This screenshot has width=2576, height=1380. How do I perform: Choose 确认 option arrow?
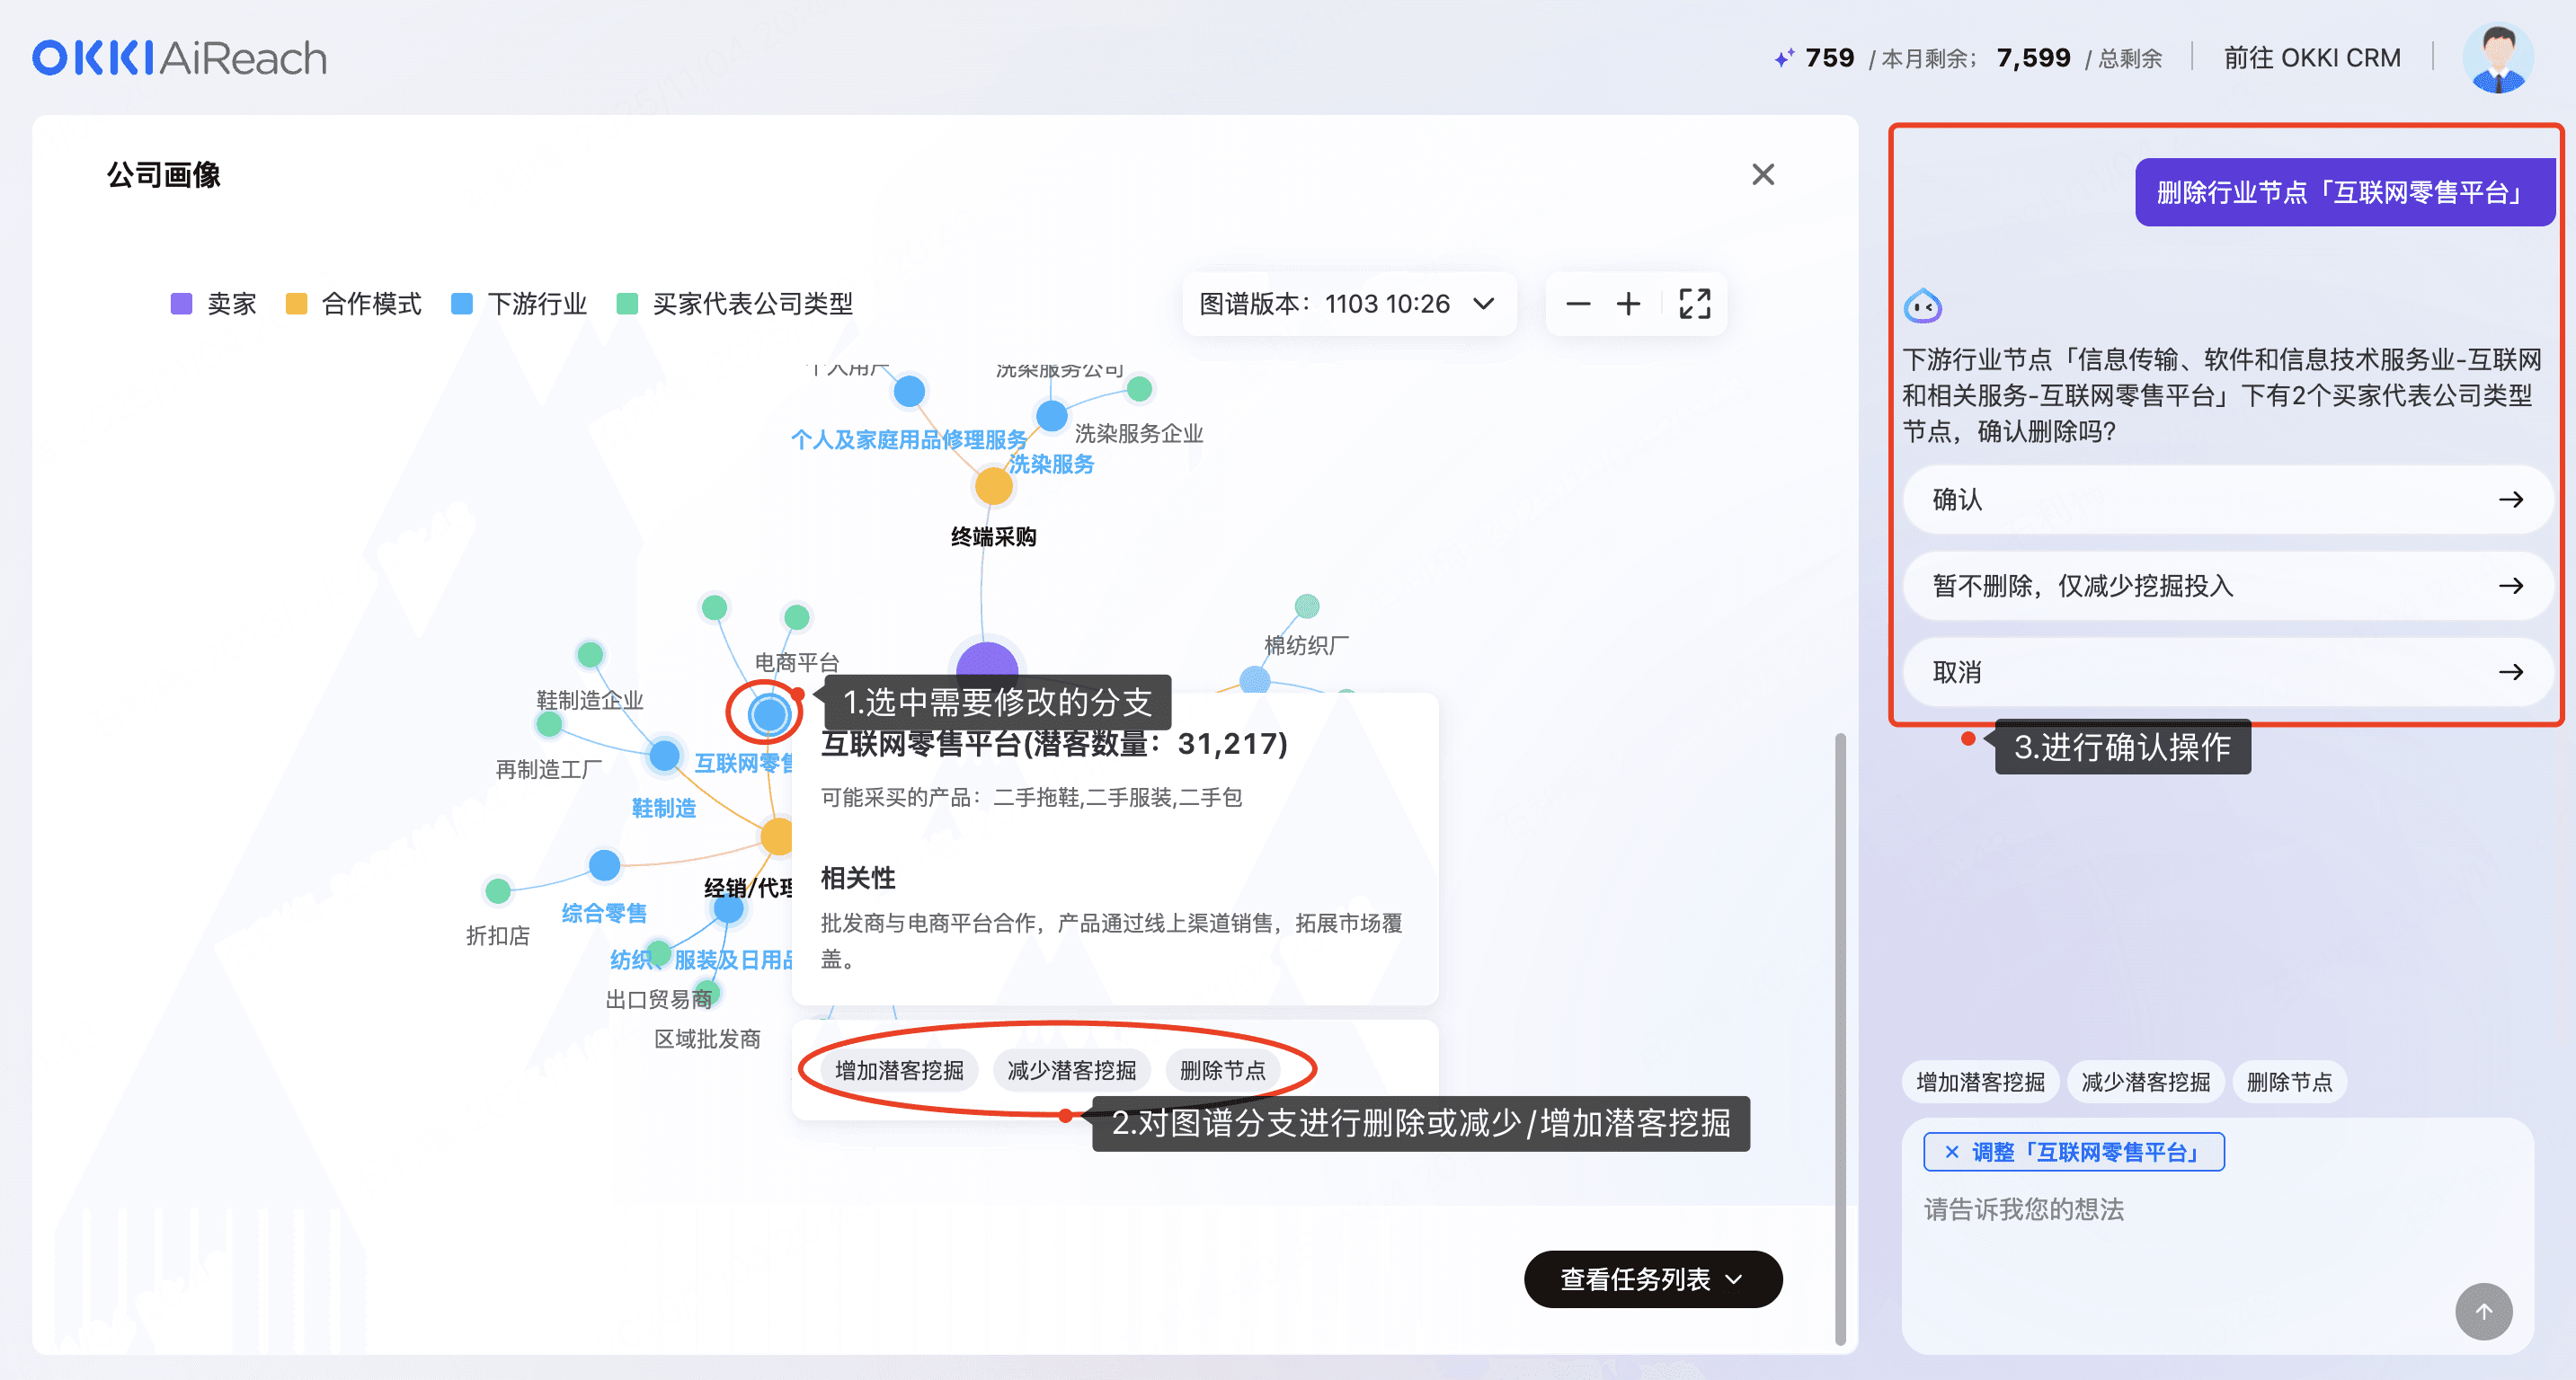(2510, 500)
